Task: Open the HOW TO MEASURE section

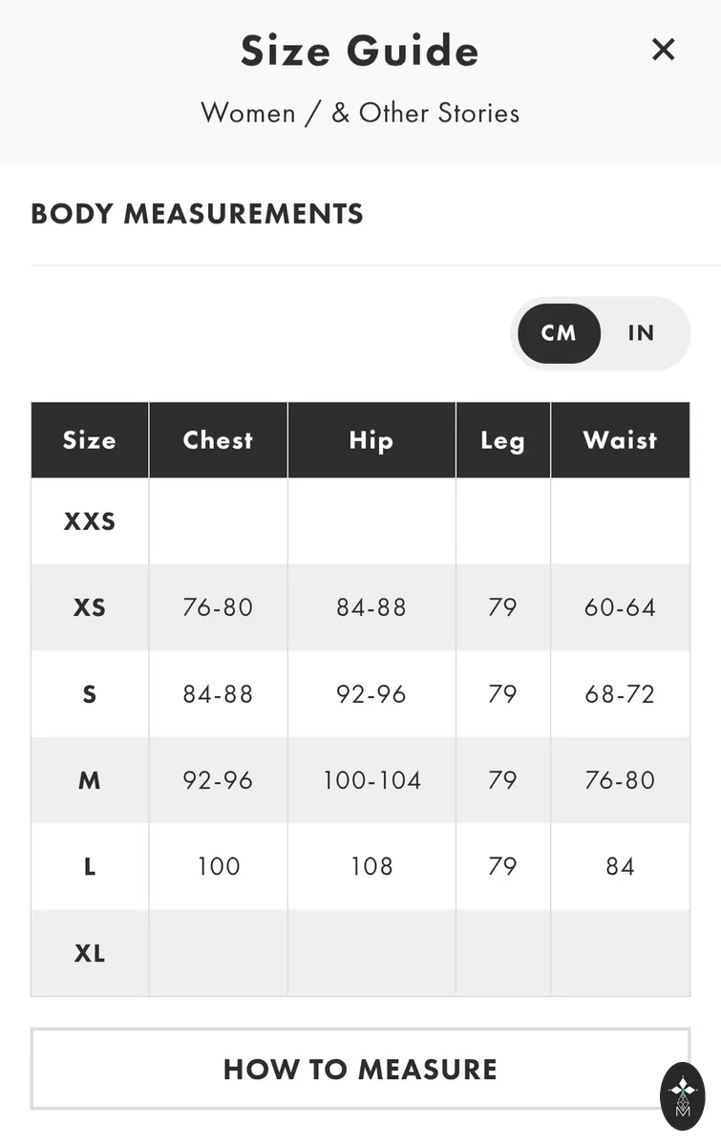Action: pos(360,1069)
